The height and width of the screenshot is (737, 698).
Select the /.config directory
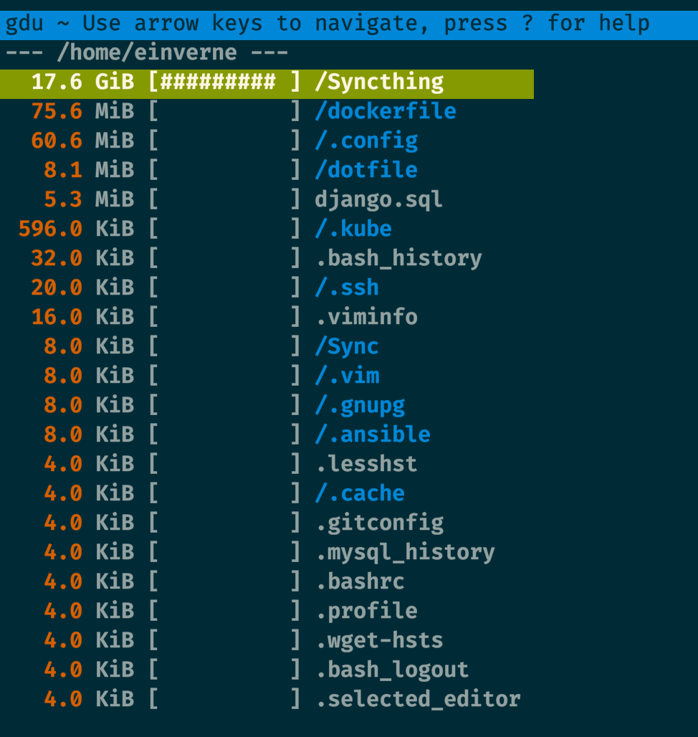pos(366,141)
